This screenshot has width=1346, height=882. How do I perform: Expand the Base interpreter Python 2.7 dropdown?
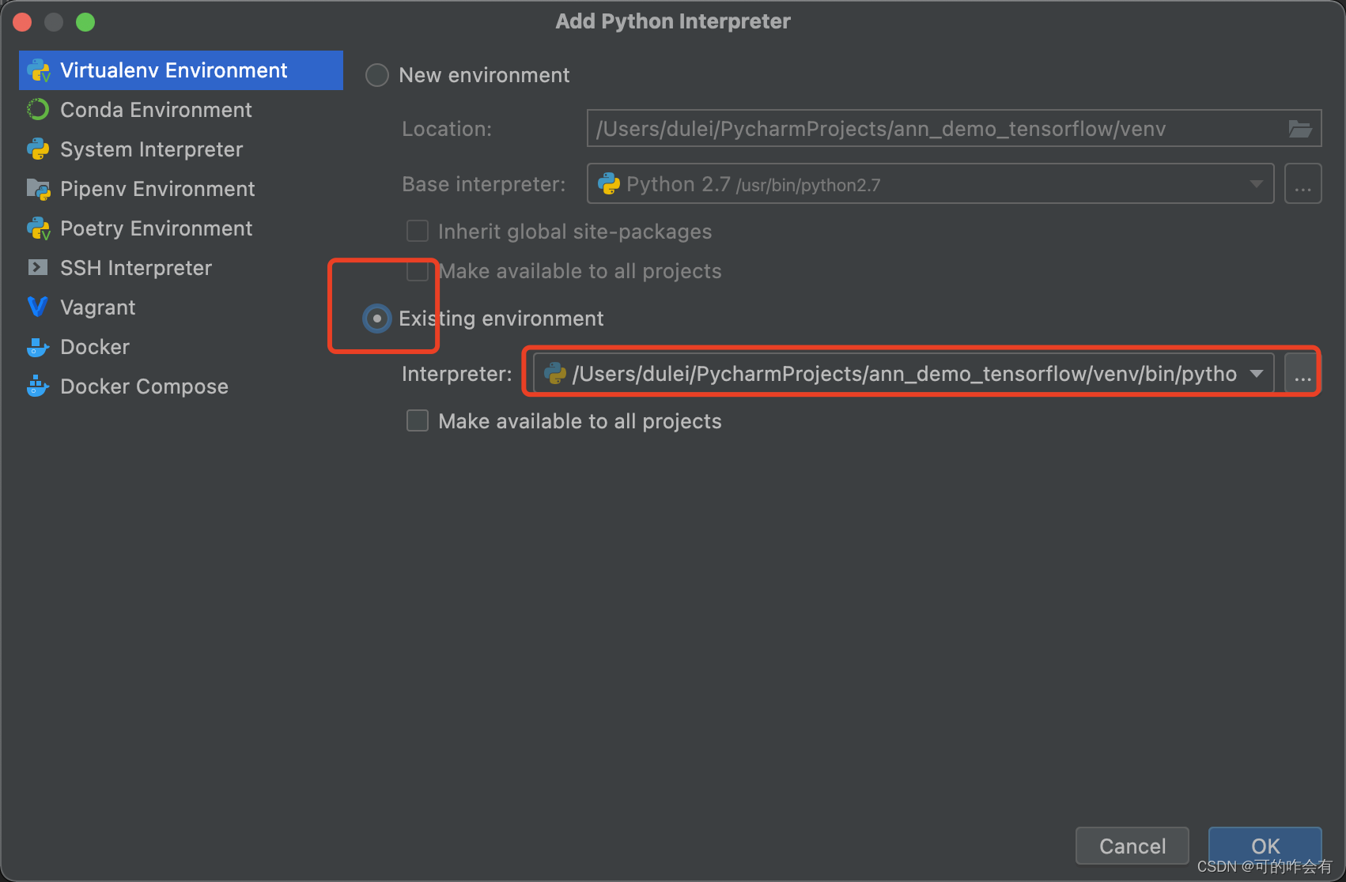click(1256, 184)
